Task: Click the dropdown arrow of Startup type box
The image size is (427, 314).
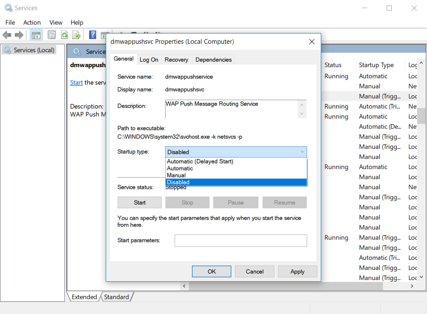Action: tap(302, 152)
